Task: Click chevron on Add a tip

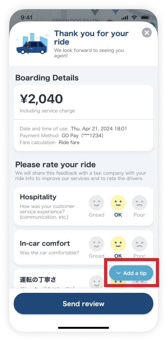Action: [119, 273]
